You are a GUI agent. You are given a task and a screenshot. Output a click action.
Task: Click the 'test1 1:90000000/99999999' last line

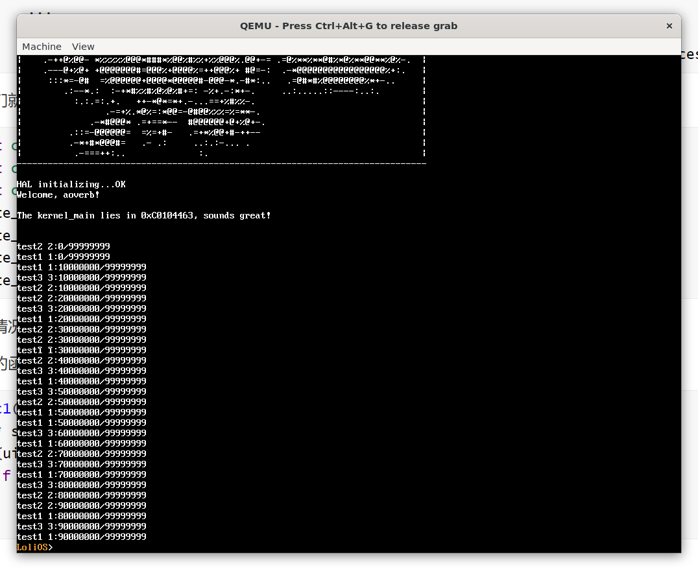(x=82, y=537)
